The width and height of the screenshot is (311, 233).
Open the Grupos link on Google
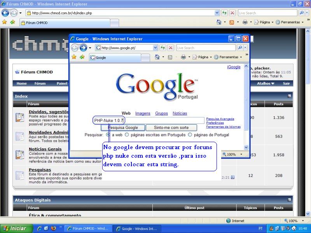point(161,113)
